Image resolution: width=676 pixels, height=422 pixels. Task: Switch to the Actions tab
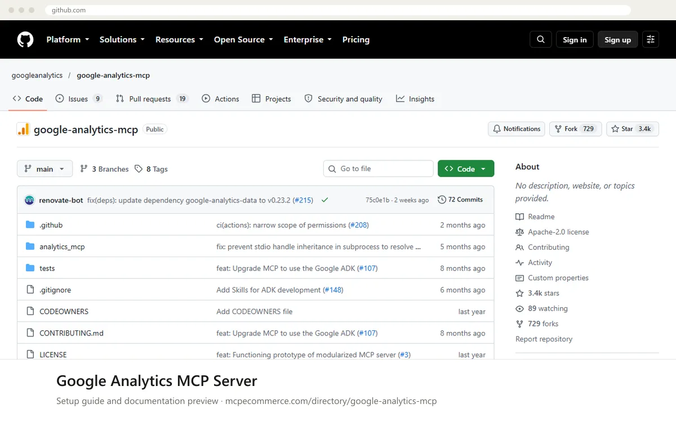click(x=220, y=99)
